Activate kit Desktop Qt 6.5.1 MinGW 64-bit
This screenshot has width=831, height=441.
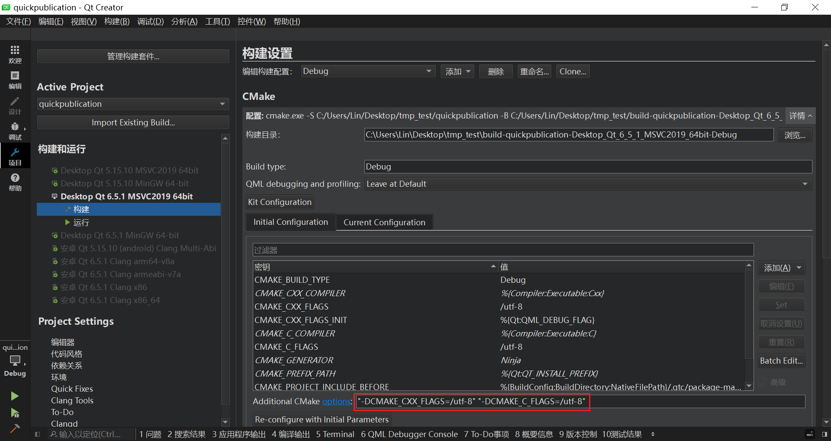pos(119,235)
